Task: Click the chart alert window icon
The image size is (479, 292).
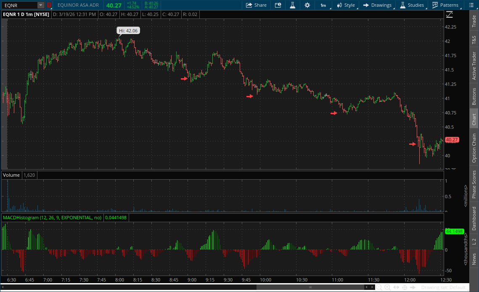Action: (x=278, y=5)
